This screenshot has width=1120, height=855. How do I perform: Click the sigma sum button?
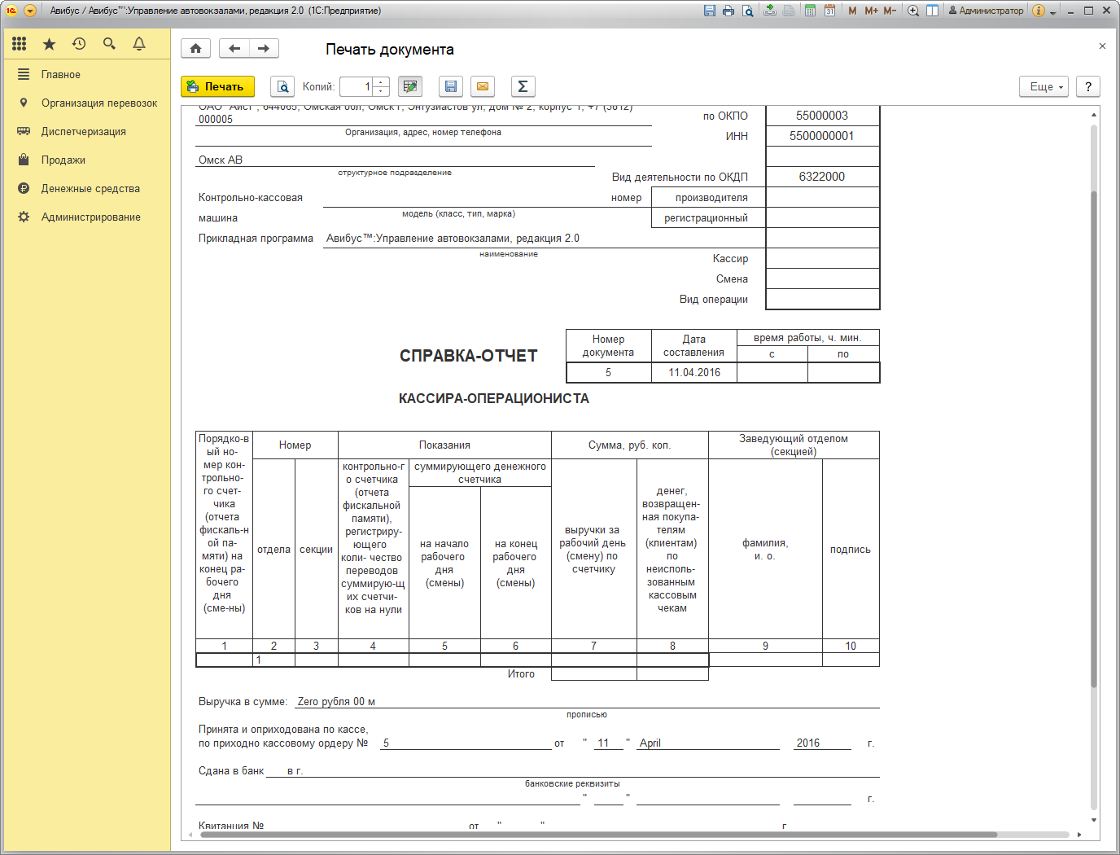point(523,86)
